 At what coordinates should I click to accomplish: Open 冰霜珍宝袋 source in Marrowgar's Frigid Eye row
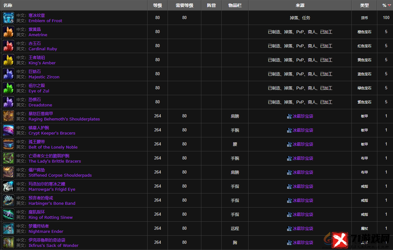pos(303,186)
